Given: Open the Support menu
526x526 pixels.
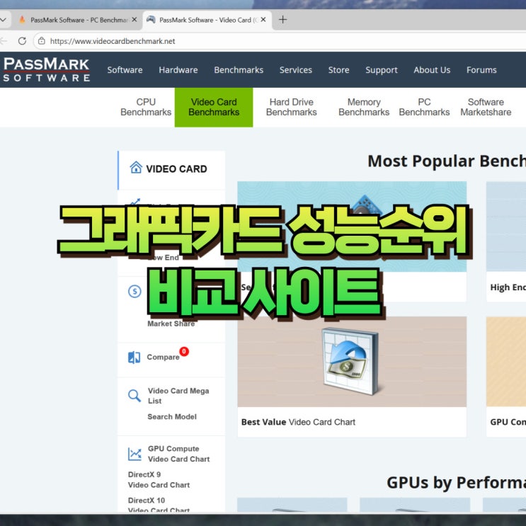Looking at the screenshot, I should [x=382, y=70].
